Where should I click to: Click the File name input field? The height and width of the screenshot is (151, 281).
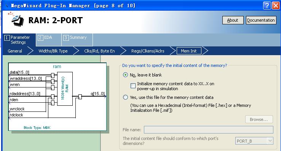[x=209, y=130]
